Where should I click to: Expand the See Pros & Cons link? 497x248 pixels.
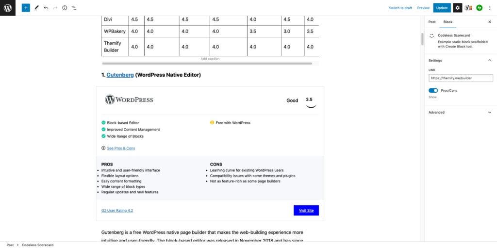pos(121,148)
